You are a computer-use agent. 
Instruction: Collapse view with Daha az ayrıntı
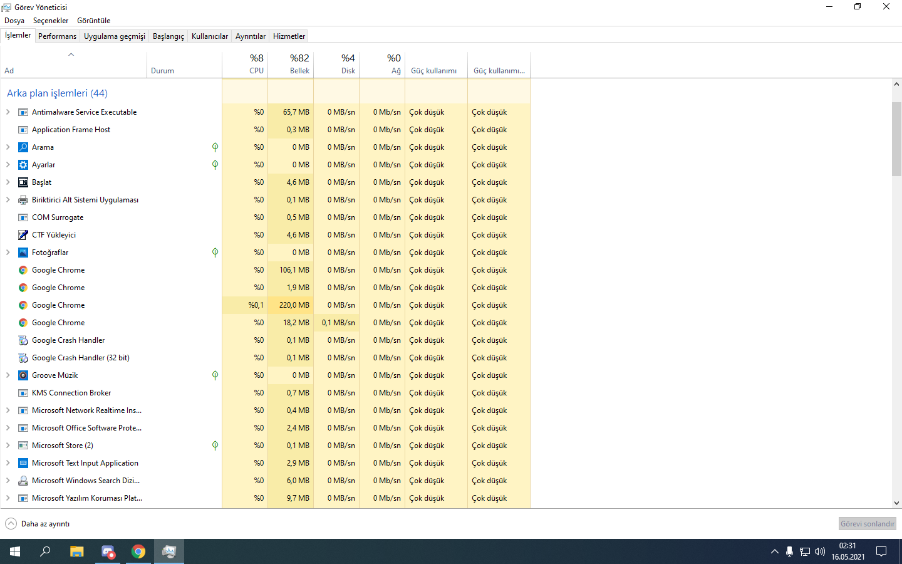click(38, 524)
